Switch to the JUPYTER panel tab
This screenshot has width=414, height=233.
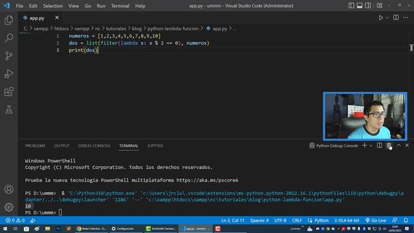pyautogui.click(x=155, y=146)
